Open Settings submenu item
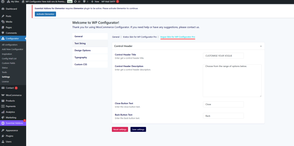The height and width of the screenshot is (146, 294). point(6,77)
